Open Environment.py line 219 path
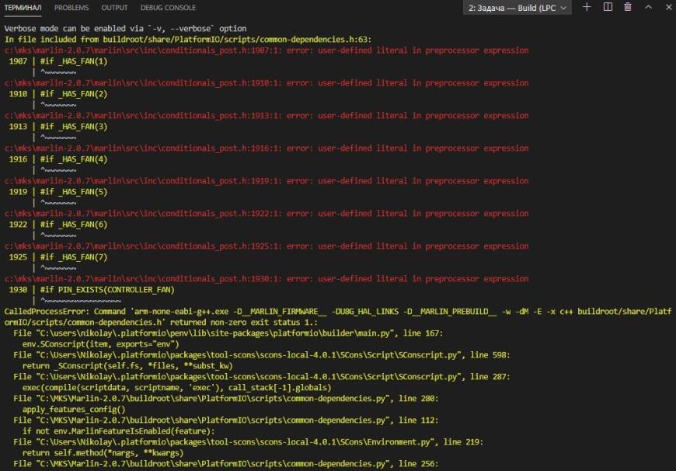 [248, 442]
